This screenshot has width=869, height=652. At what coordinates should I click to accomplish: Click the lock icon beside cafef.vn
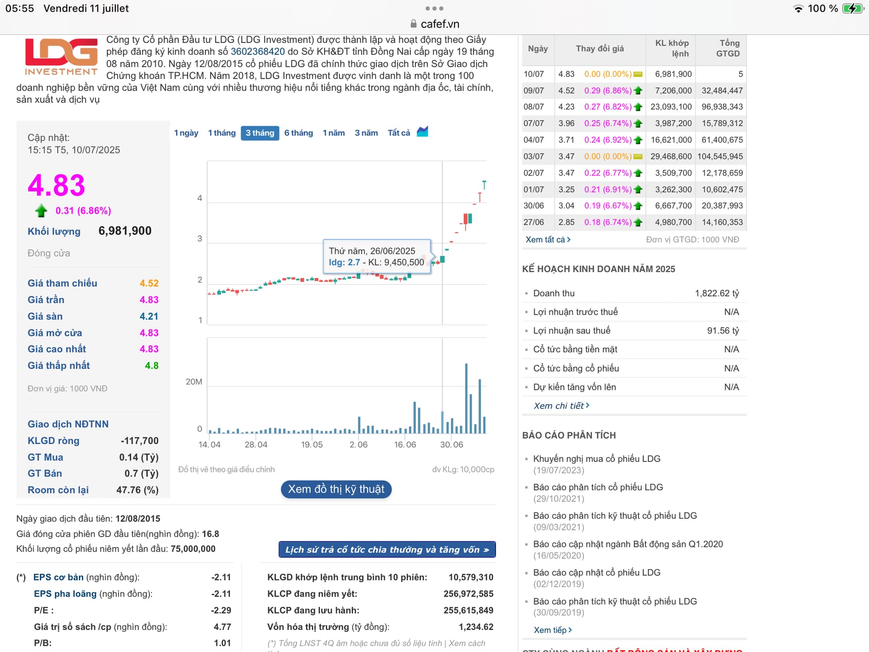tap(413, 24)
